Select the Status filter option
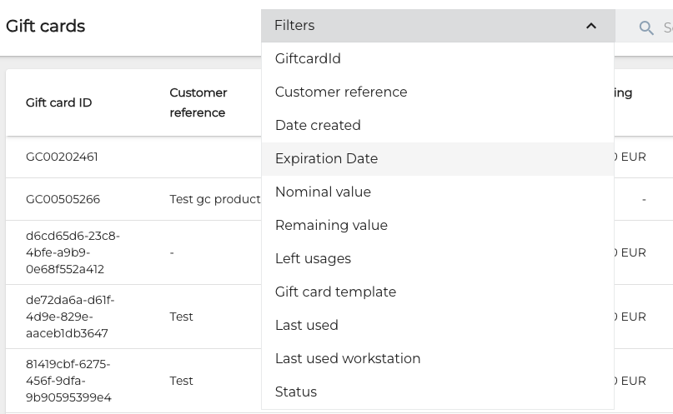Image resolution: width=673 pixels, height=414 pixels. (296, 392)
